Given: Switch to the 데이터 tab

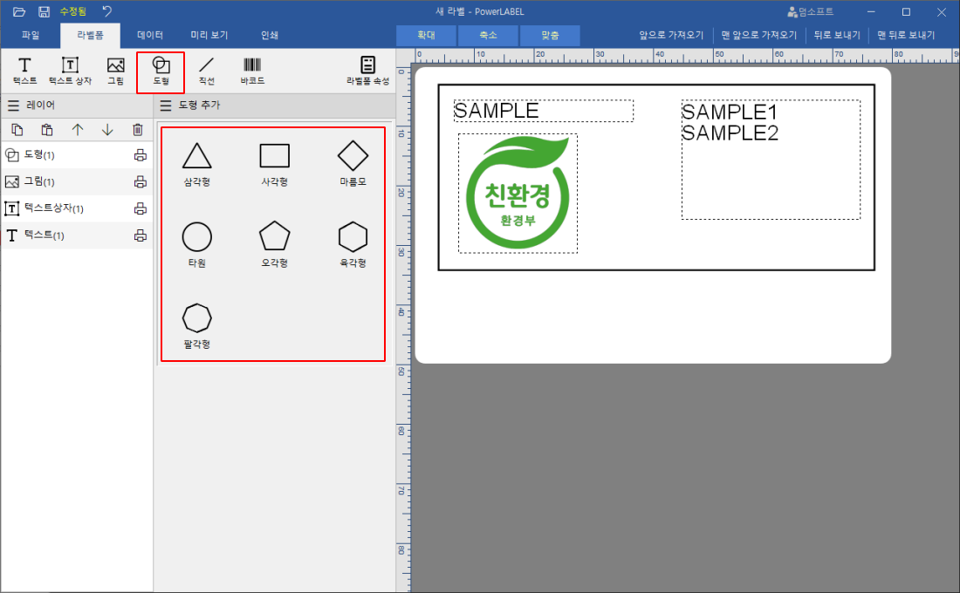Looking at the screenshot, I should (150, 36).
